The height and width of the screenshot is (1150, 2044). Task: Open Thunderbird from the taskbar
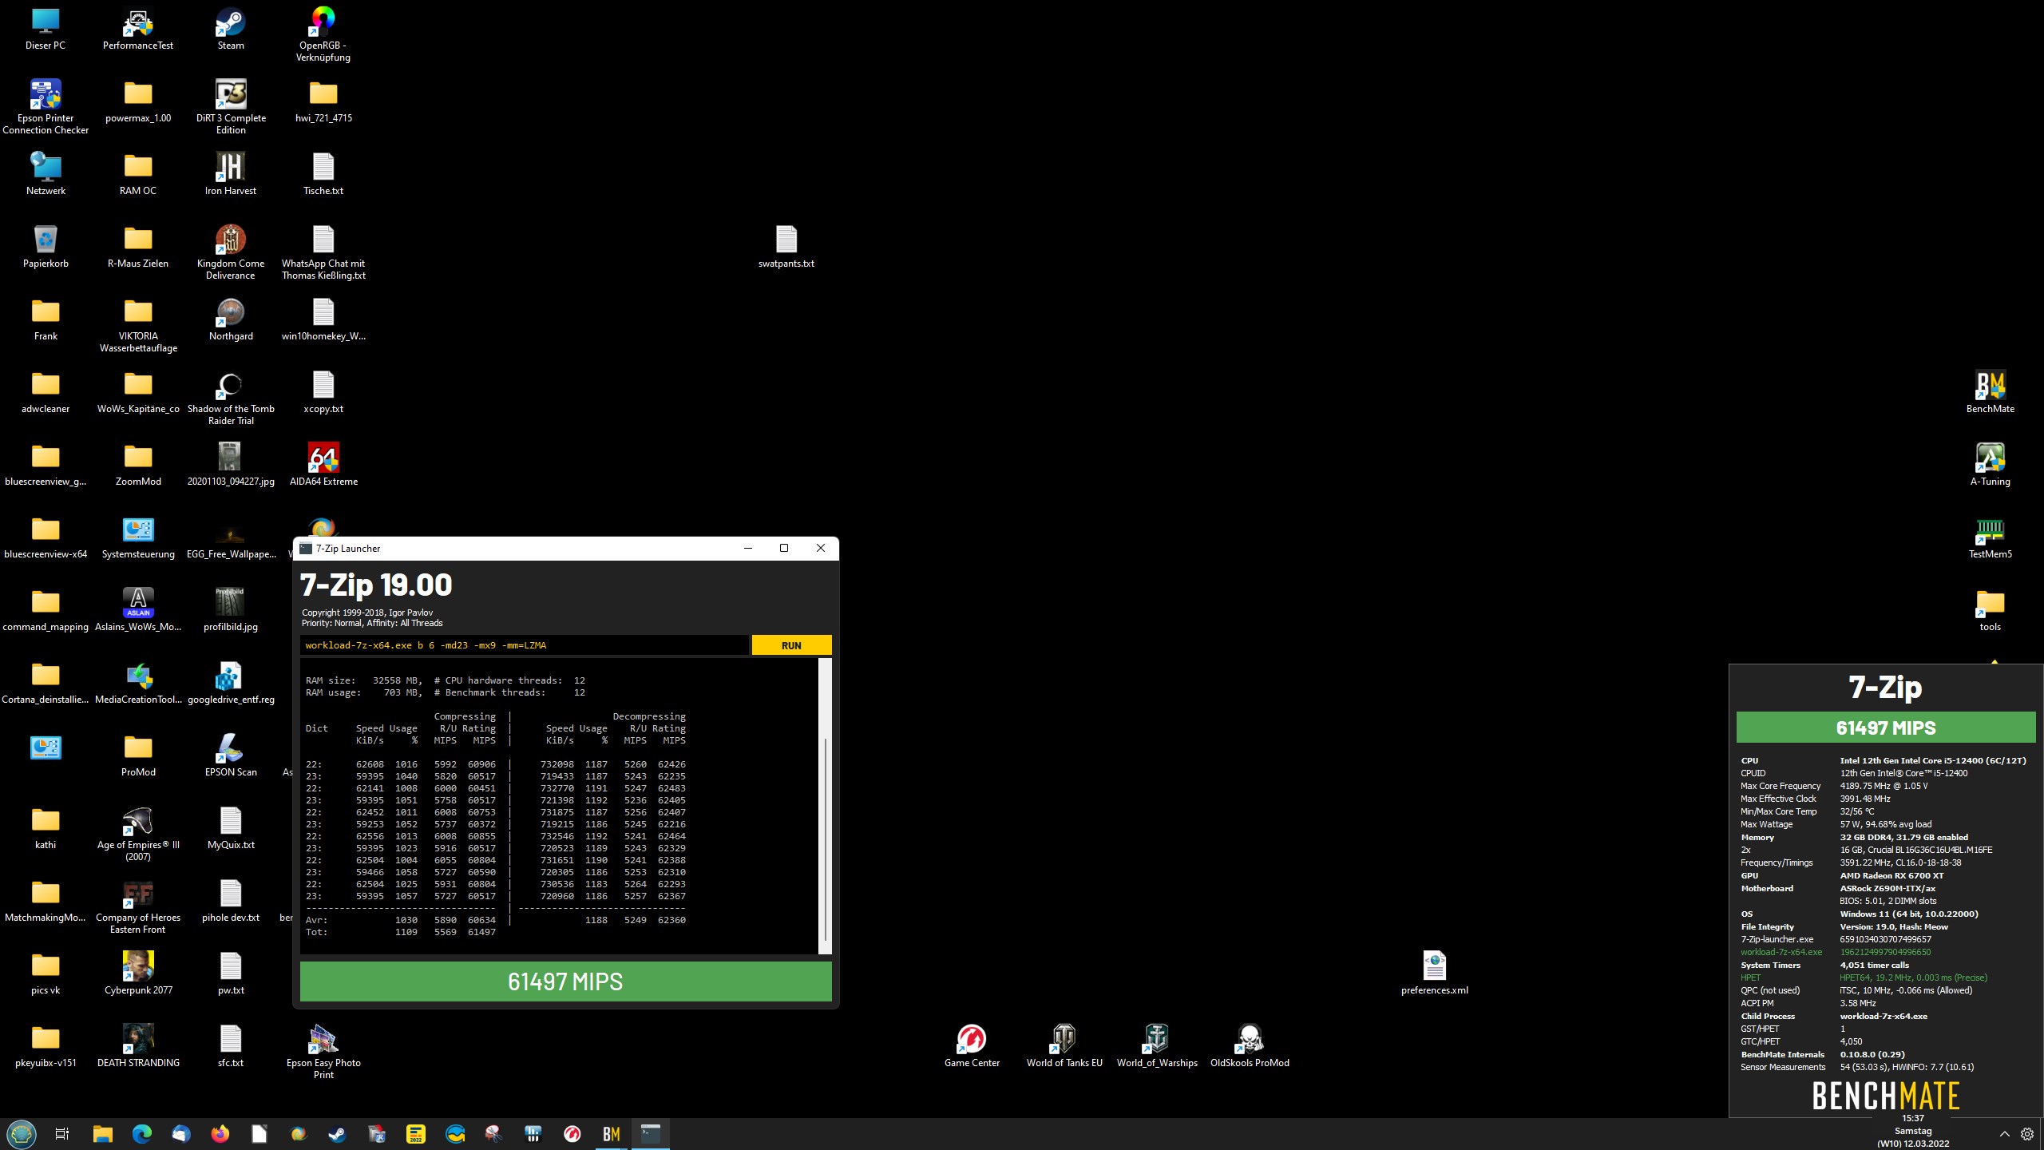click(180, 1134)
